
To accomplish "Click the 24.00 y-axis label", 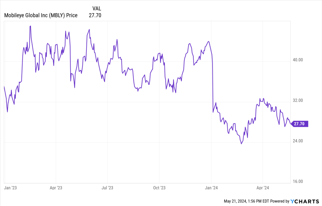I will pos(297,141).
